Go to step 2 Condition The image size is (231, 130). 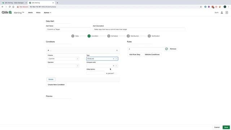[93, 36]
